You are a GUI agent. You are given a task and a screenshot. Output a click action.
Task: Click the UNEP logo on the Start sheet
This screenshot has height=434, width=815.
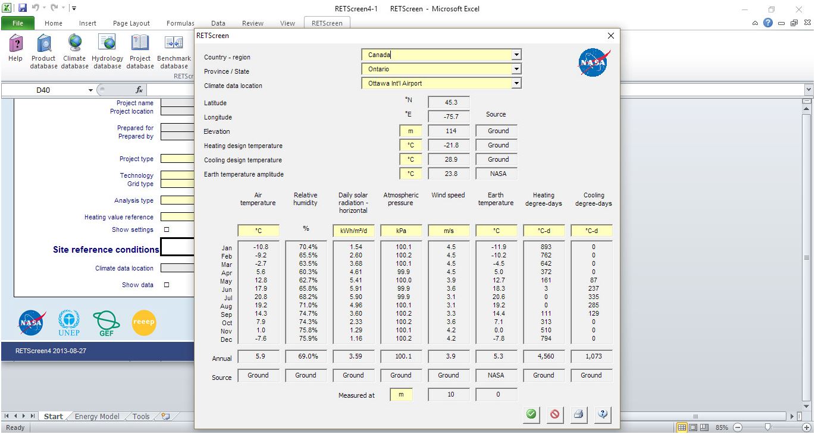pyautogui.click(x=69, y=323)
